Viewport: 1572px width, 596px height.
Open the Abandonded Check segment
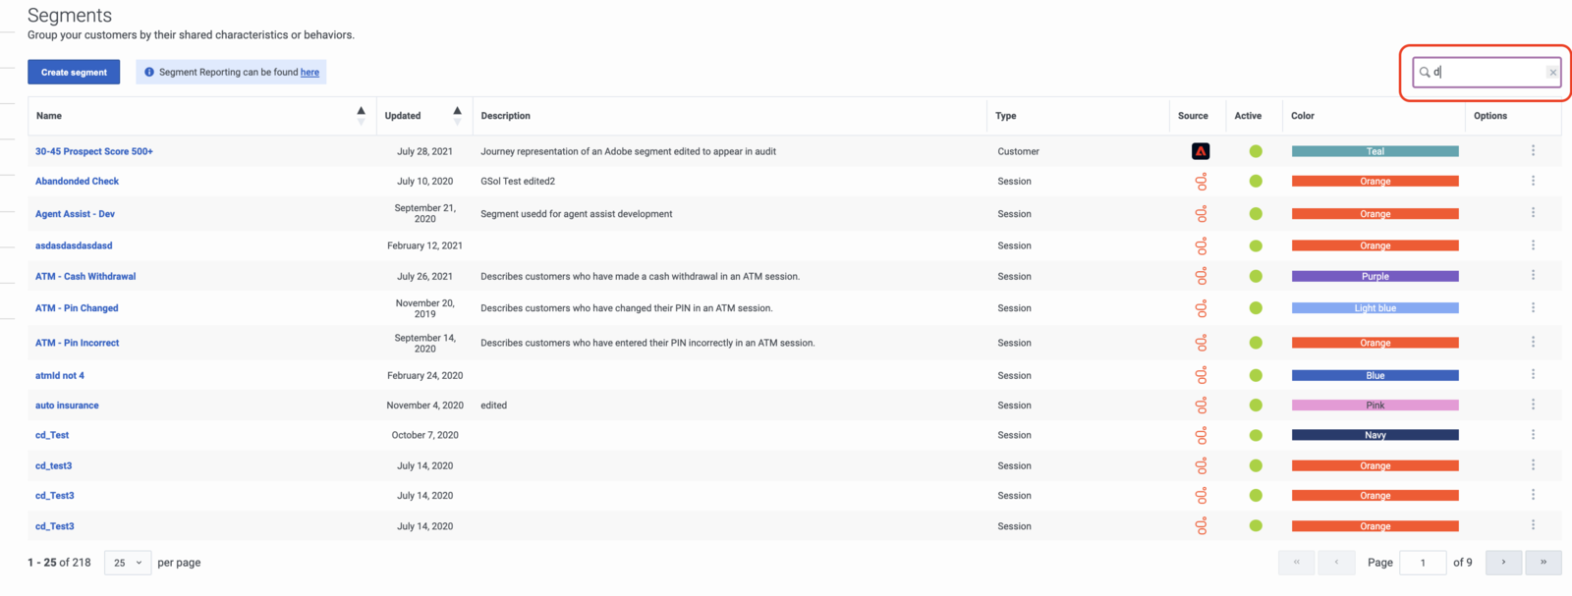click(x=77, y=181)
